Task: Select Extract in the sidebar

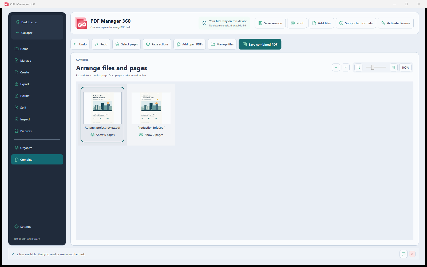Action: click(37, 96)
